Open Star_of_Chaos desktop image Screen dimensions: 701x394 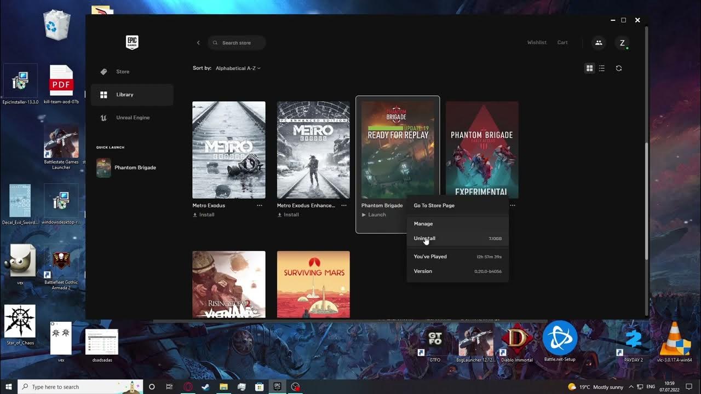pos(20,325)
